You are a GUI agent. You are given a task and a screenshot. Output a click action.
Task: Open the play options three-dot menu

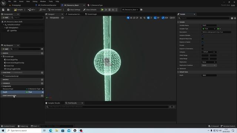(116, 10)
